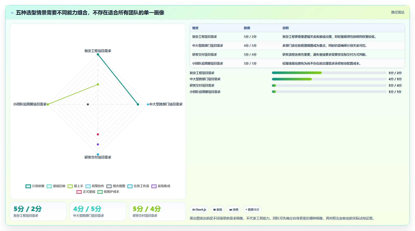Click the radar axis label 复杂工程项目需求
Screen dimensions: 415x231
98,51
